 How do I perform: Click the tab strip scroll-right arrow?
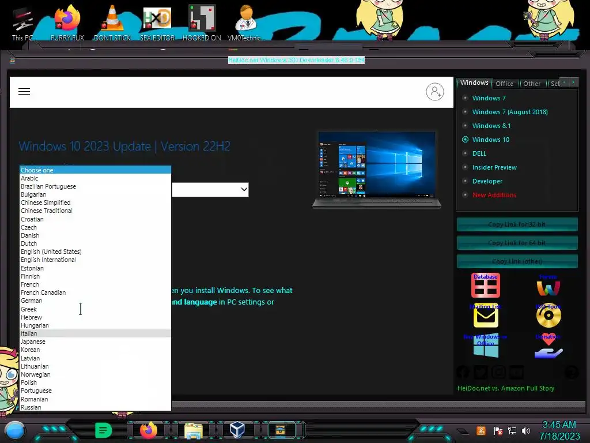tap(573, 82)
